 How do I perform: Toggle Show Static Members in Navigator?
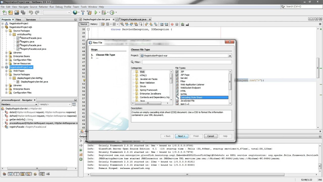pos(16,174)
